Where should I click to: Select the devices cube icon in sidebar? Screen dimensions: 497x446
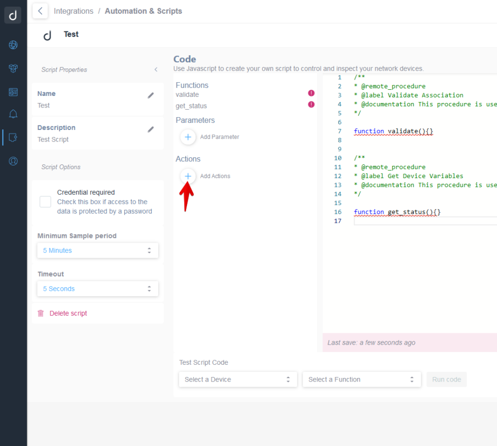coord(13,68)
